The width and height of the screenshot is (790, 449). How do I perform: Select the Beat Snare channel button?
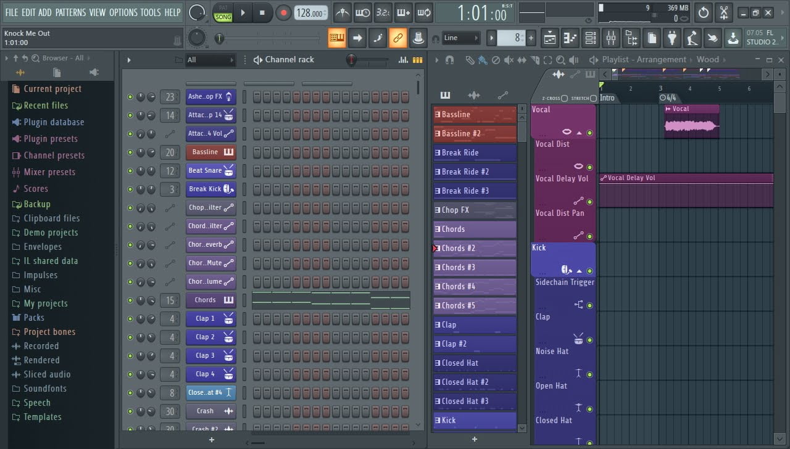[x=210, y=170]
